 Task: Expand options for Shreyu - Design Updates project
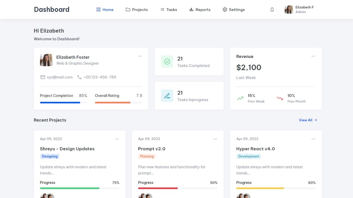click(x=117, y=139)
